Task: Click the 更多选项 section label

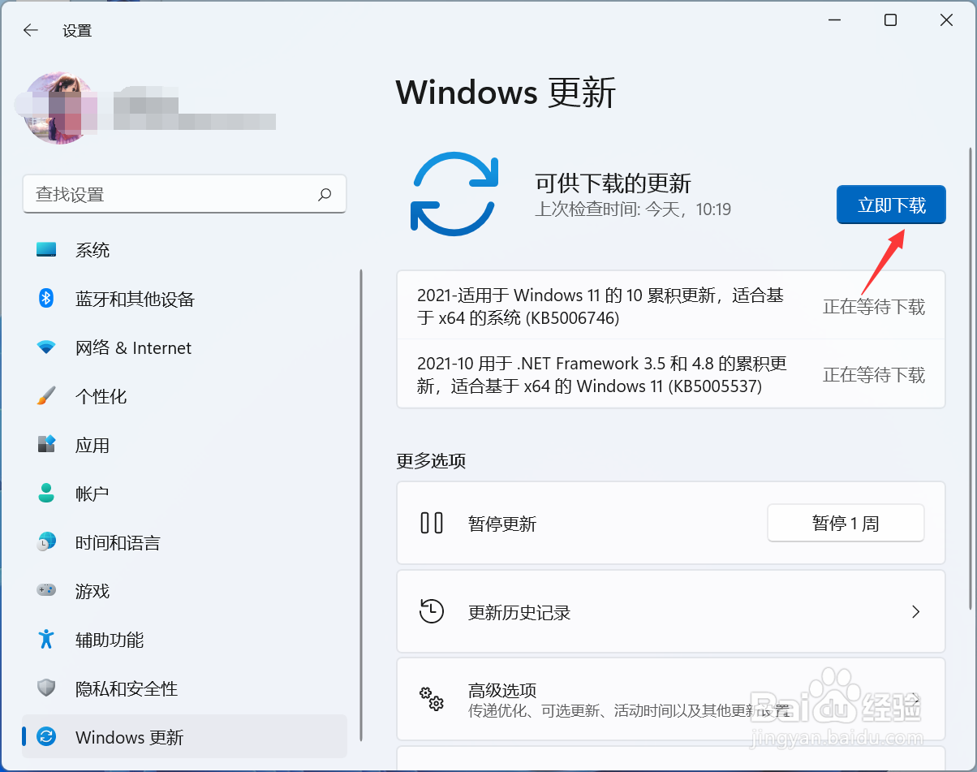Action: pyautogui.click(x=431, y=461)
